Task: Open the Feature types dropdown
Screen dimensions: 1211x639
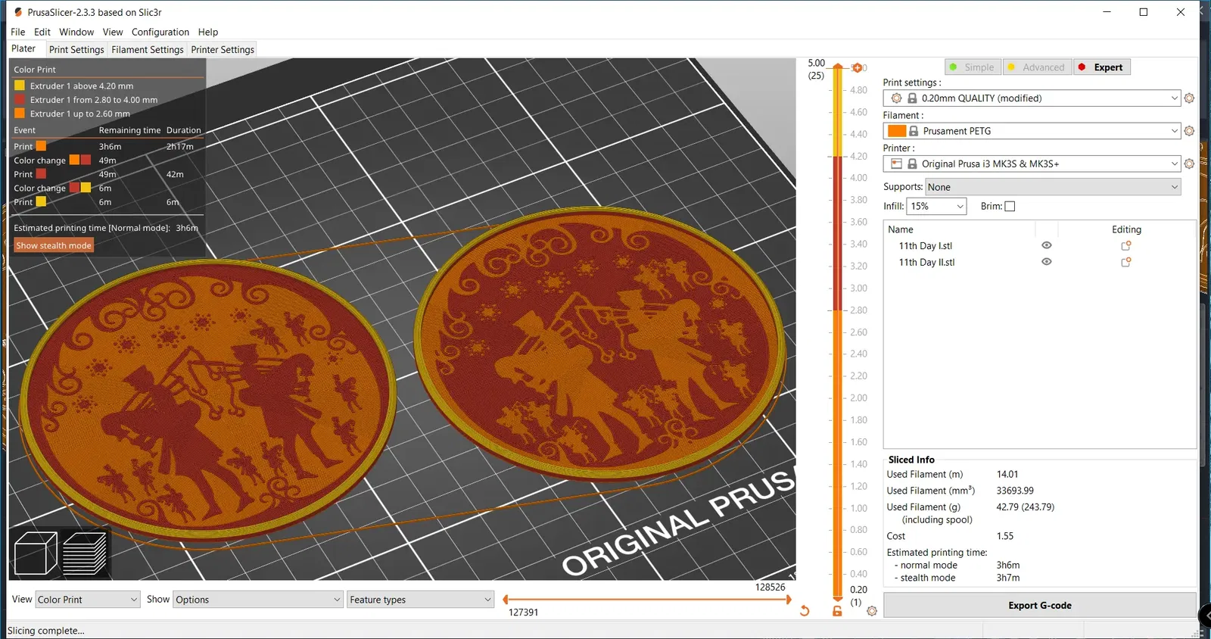Action: [x=421, y=600]
